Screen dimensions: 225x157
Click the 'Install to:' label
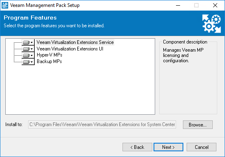click(14, 124)
